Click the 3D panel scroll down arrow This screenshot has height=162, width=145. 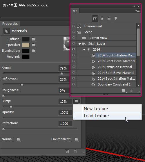(139, 85)
